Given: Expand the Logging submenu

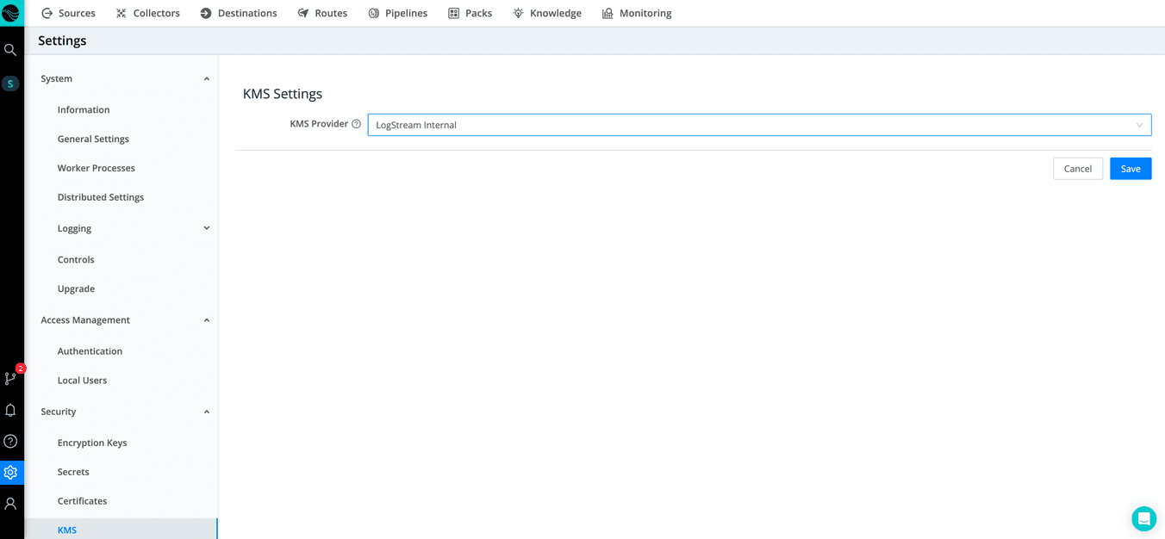Looking at the screenshot, I should 206,228.
